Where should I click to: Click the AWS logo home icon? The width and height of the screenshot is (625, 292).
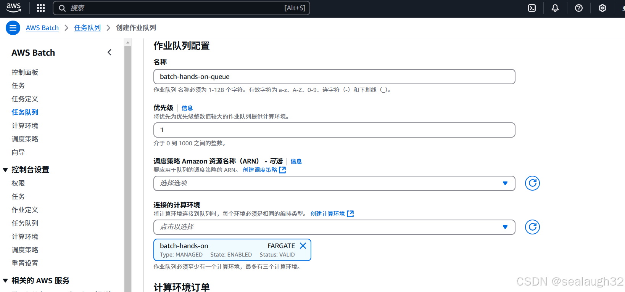[14, 8]
